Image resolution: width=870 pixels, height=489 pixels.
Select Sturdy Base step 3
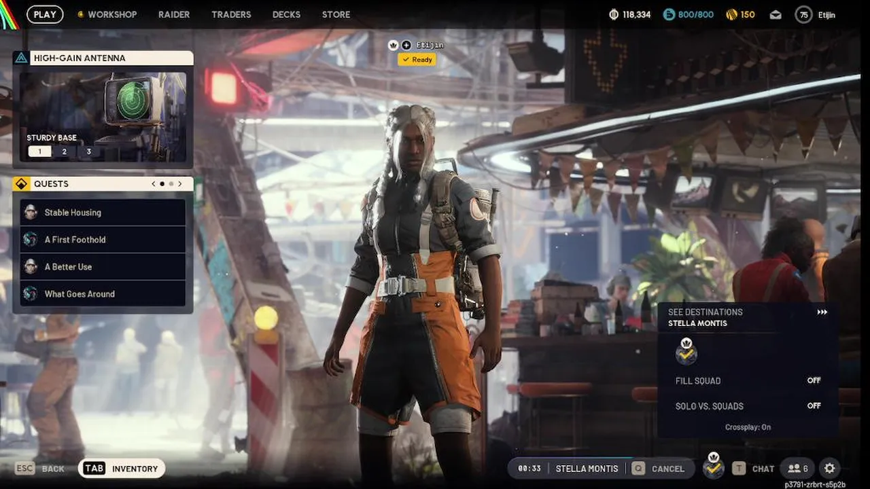tap(88, 151)
